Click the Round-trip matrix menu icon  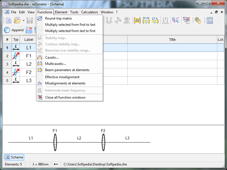coord(40,18)
